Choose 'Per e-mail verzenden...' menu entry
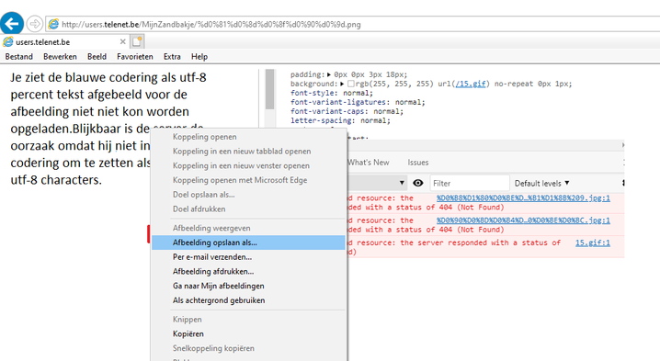The image size is (660, 361). [x=248, y=257]
